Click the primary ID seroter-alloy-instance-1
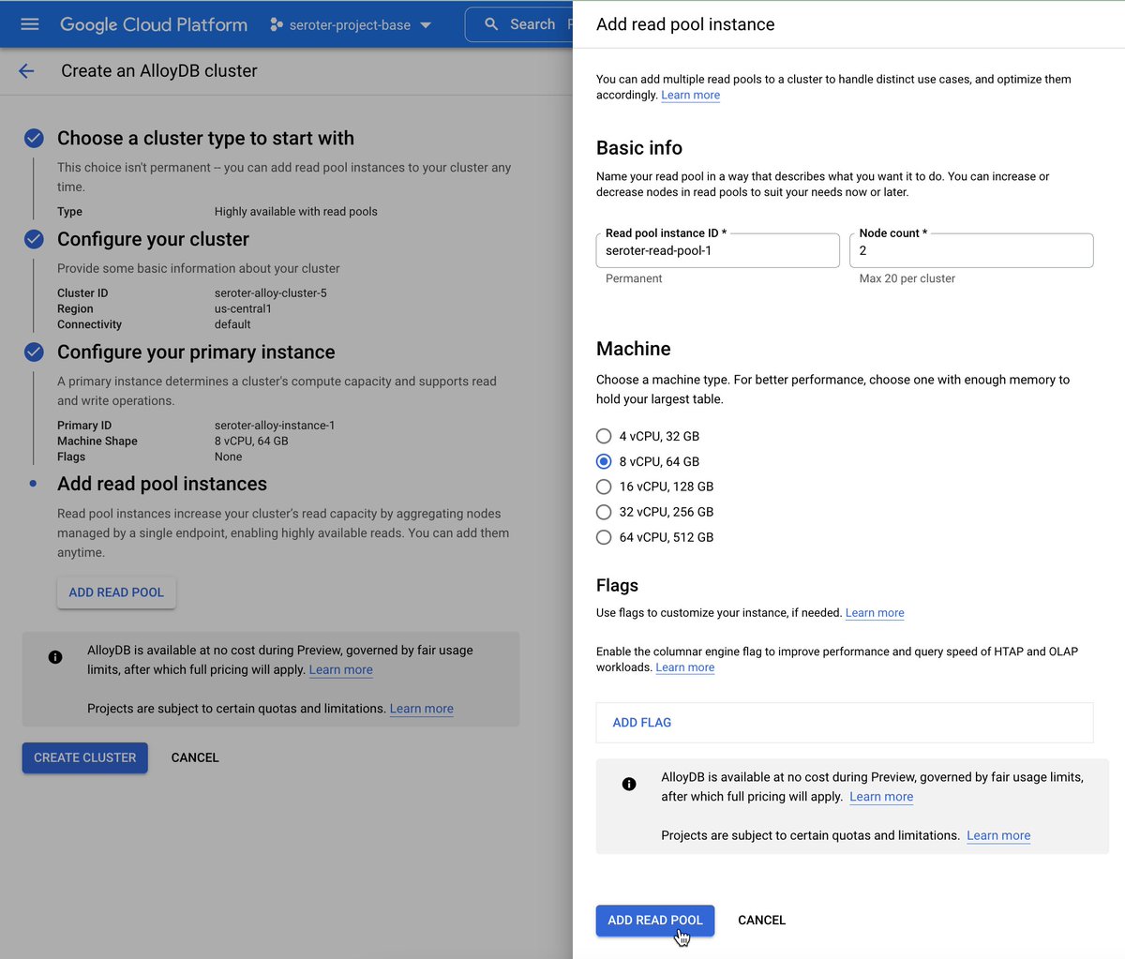1125x959 pixels. coord(275,426)
